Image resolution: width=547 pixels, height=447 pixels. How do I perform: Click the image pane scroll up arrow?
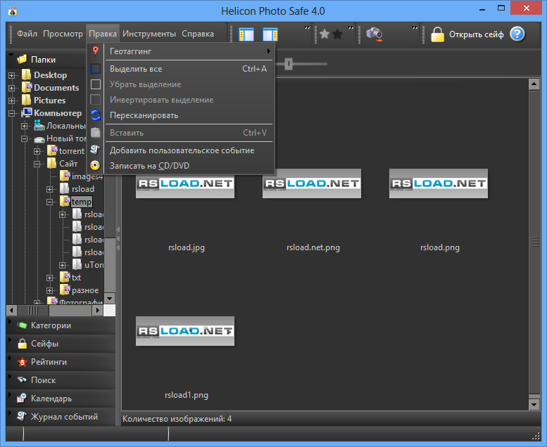point(534,84)
